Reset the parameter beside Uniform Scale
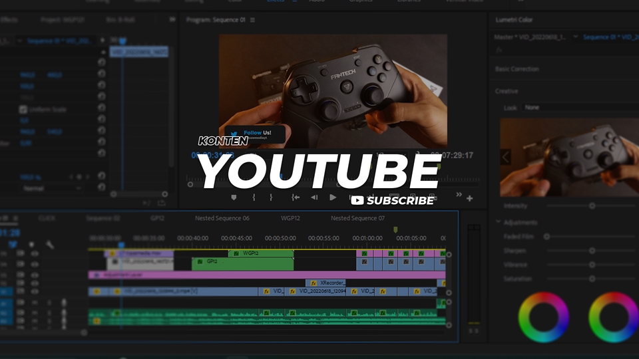This screenshot has width=639, height=359. click(101, 108)
